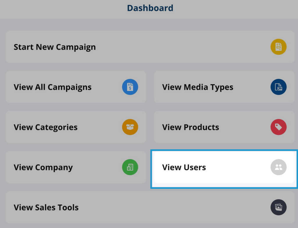Open View All Campaigns
The height and width of the screenshot is (228, 298).
pos(76,87)
